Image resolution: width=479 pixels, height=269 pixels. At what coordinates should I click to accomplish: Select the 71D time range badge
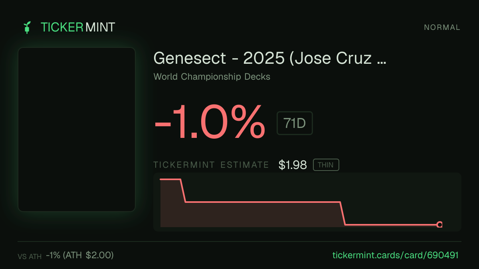[x=295, y=123]
